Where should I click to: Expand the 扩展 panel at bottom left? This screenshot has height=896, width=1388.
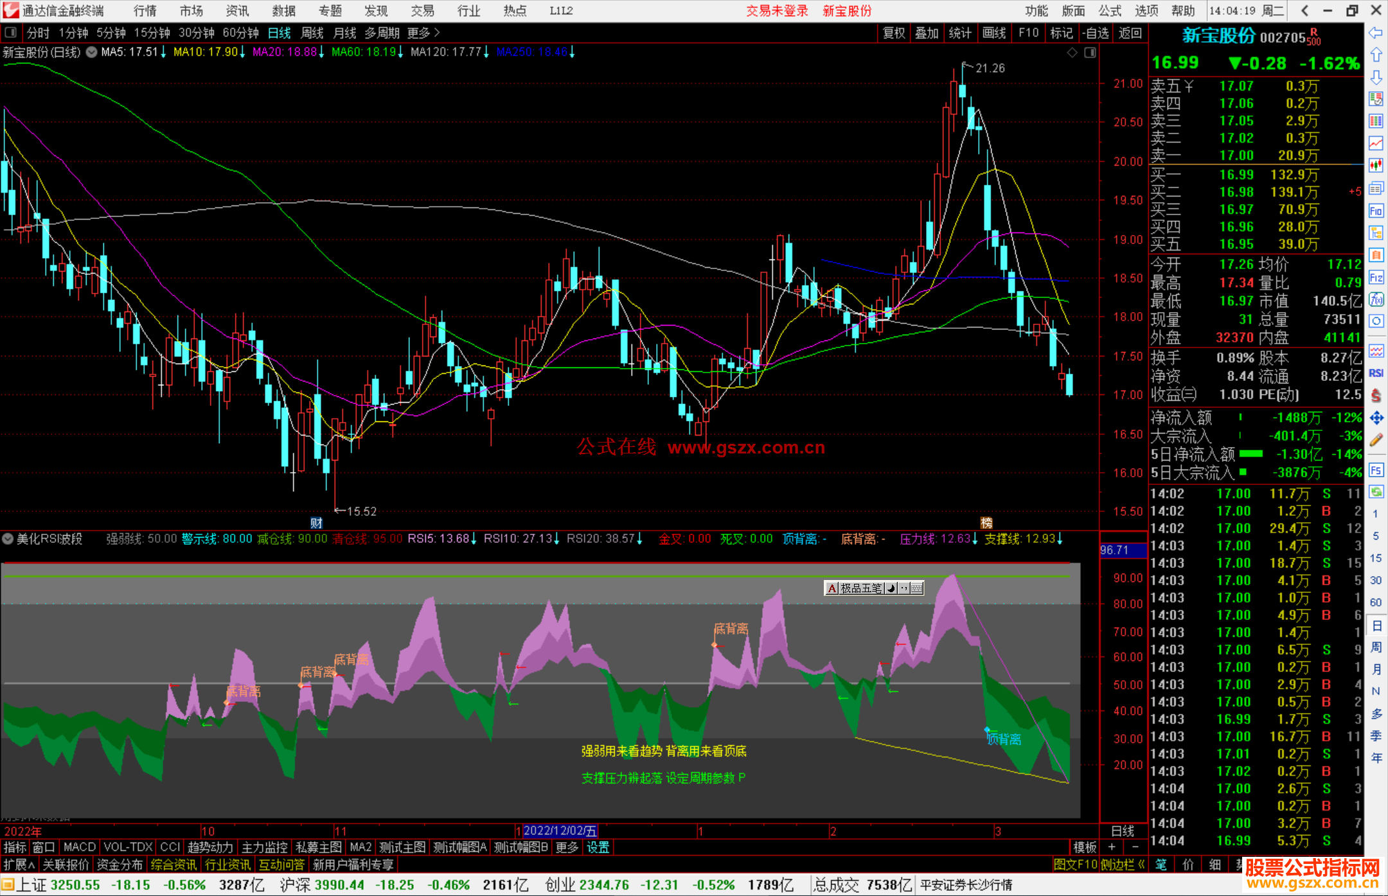[x=19, y=865]
